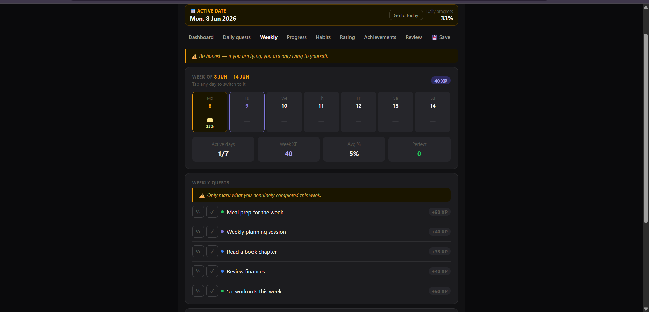Select Tuesday 9 in the week

pos(247,112)
